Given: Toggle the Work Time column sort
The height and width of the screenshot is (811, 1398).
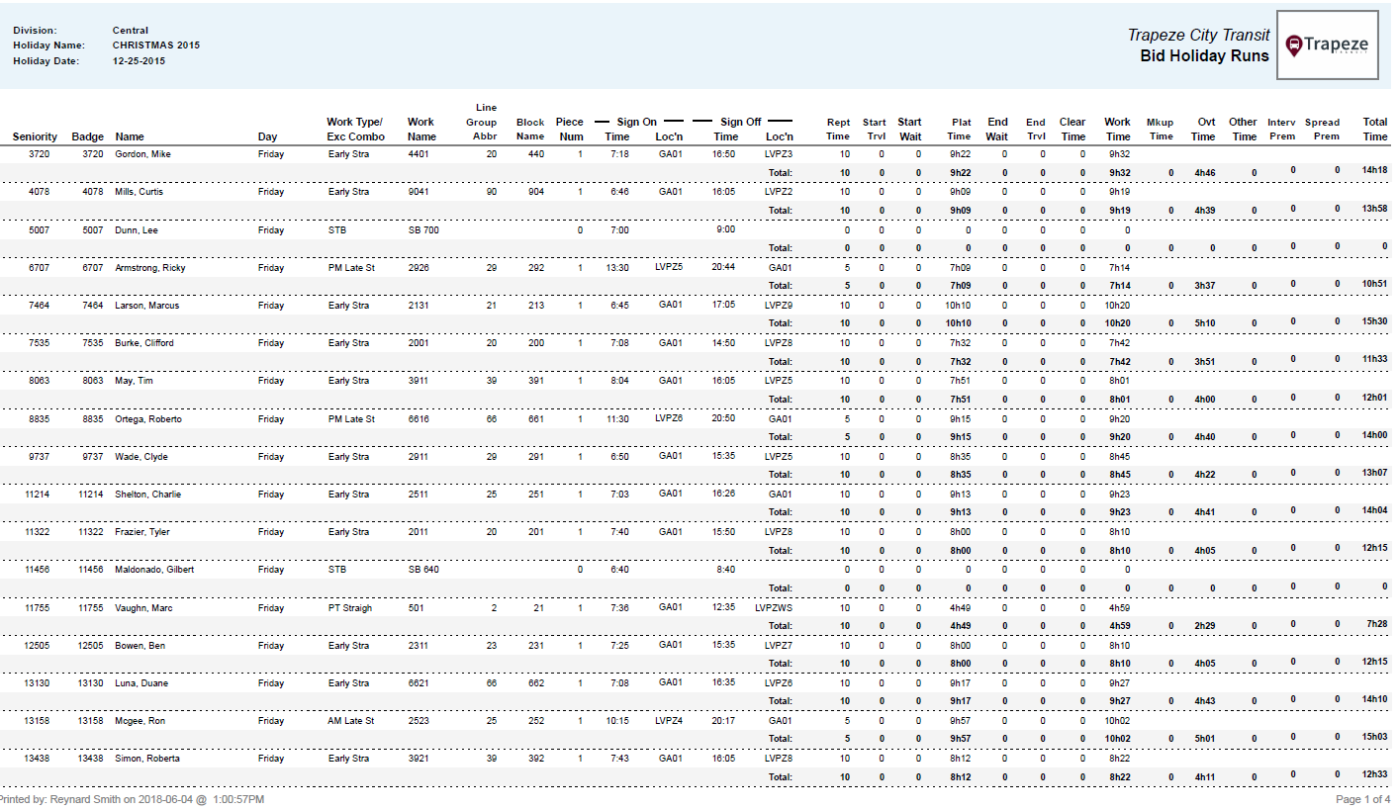Looking at the screenshot, I should click(1117, 130).
